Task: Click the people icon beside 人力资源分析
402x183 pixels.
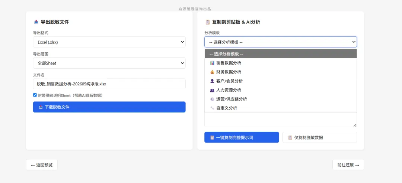Action: pyautogui.click(x=212, y=90)
